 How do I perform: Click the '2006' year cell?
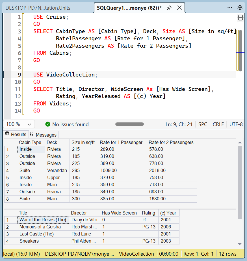point(169,227)
